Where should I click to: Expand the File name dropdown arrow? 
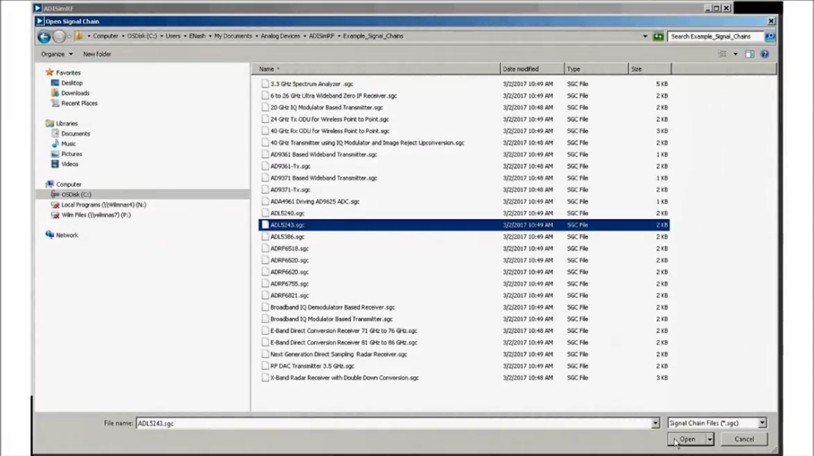[655, 424]
